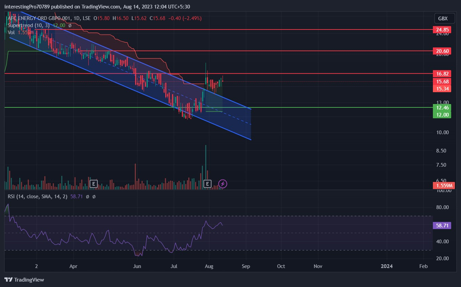The width and height of the screenshot is (461, 287).
Task: Open the May earnings E marker
Action: [93, 184]
